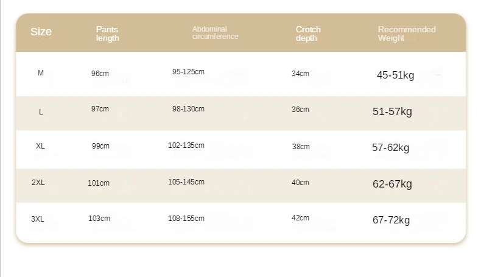Select the 62-67kg weight value
This screenshot has width=481, height=277.
click(x=392, y=184)
